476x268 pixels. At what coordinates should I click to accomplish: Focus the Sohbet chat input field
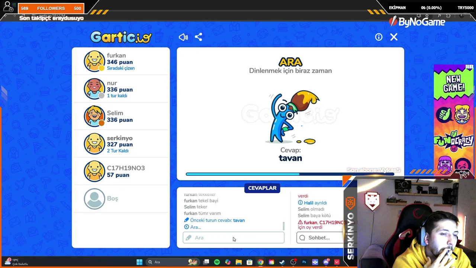click(x=321, y=237)
